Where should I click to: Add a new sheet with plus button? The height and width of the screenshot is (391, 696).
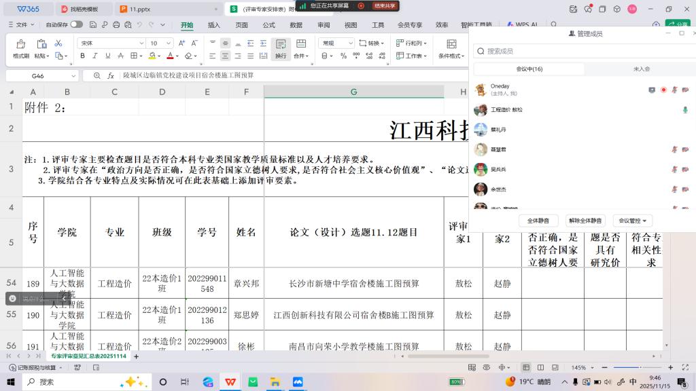point(136,356)
